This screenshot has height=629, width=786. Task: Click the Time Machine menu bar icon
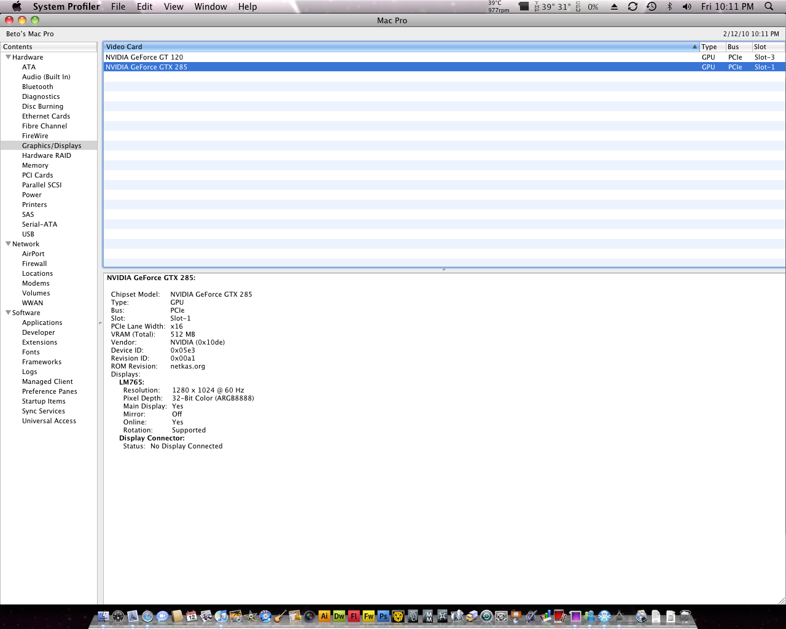point(652,7)
